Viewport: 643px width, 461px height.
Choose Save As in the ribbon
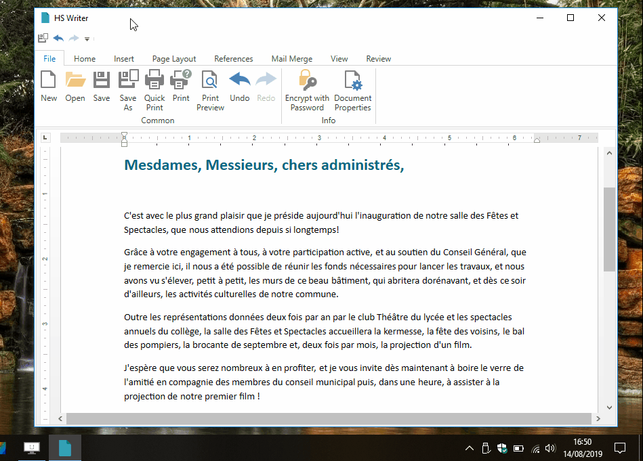128,91
